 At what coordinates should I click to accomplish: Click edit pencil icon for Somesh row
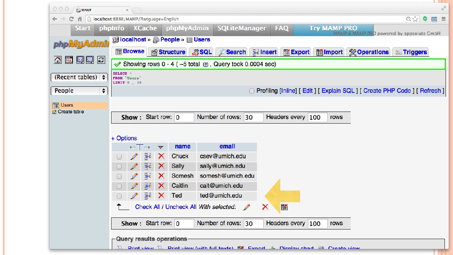(x=134, y=176)
